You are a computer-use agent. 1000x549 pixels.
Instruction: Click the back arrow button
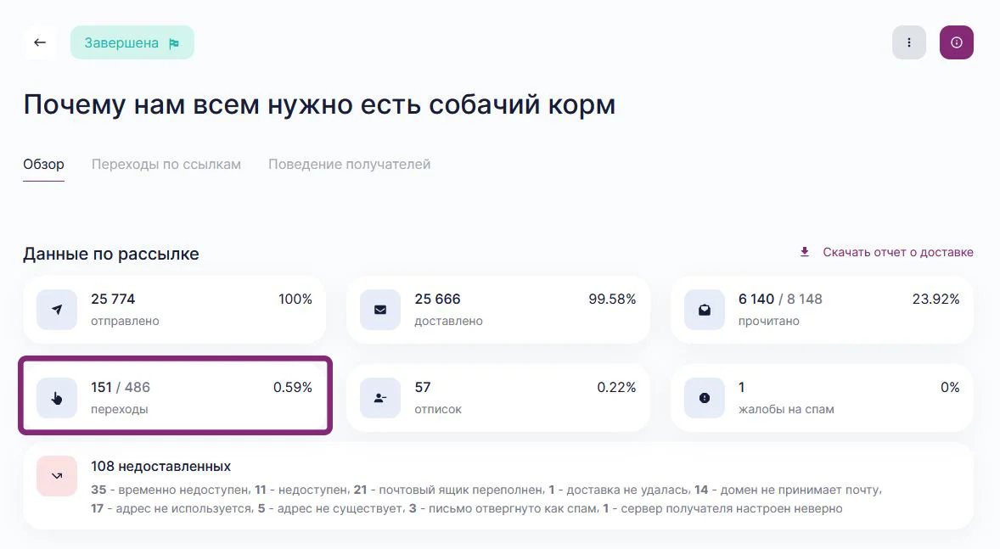click(40, 42)
